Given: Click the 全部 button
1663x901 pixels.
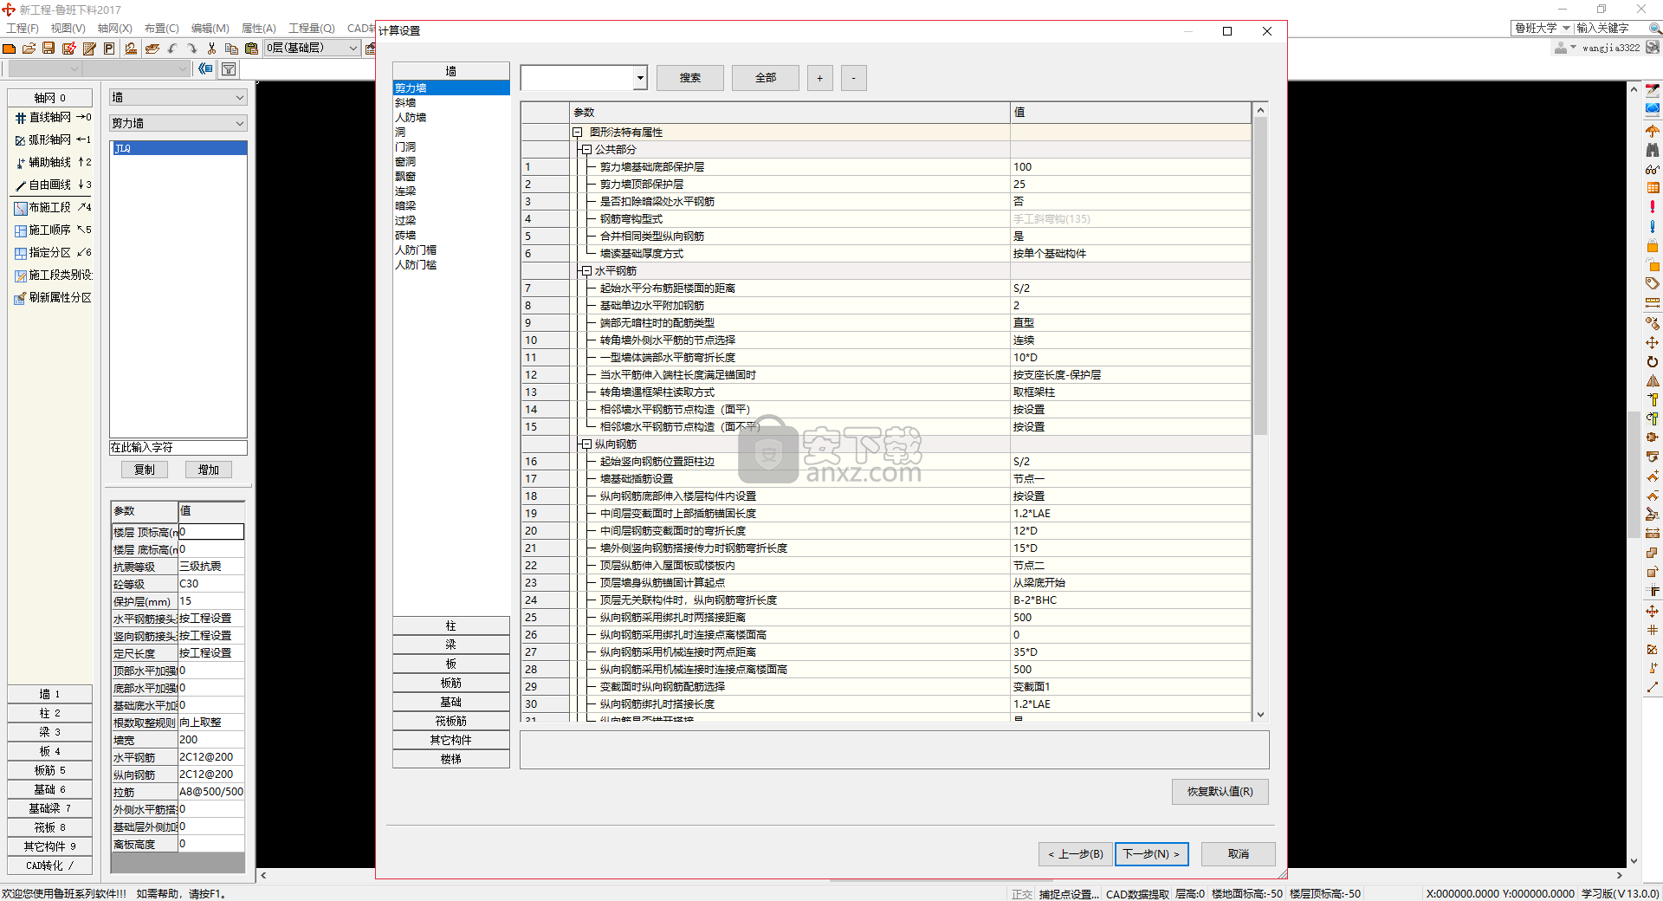Looking at the screenshot, I should [x=766, y=78].
